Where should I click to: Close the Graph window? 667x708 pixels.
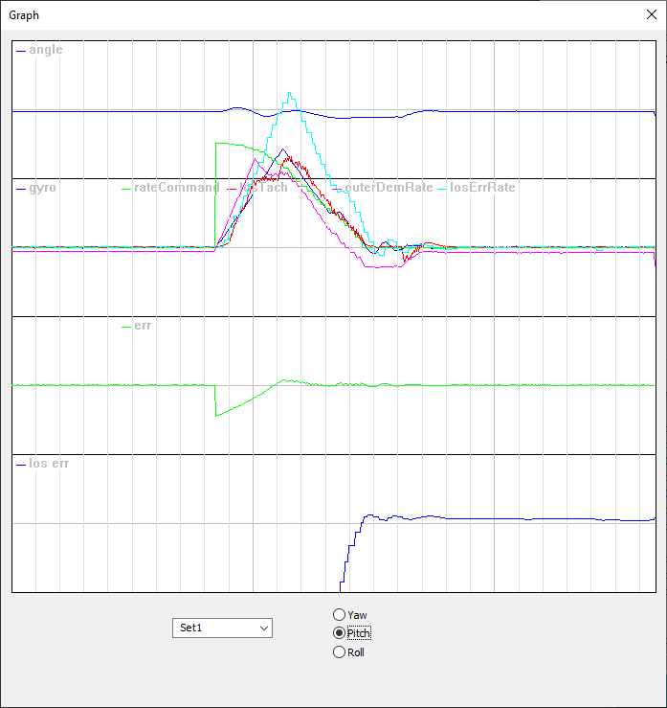[652, 14]
